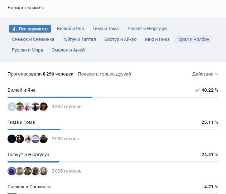Click the Вилюй и Яна progress bar
The image size is (226, 194).
(x=113, y=97)
